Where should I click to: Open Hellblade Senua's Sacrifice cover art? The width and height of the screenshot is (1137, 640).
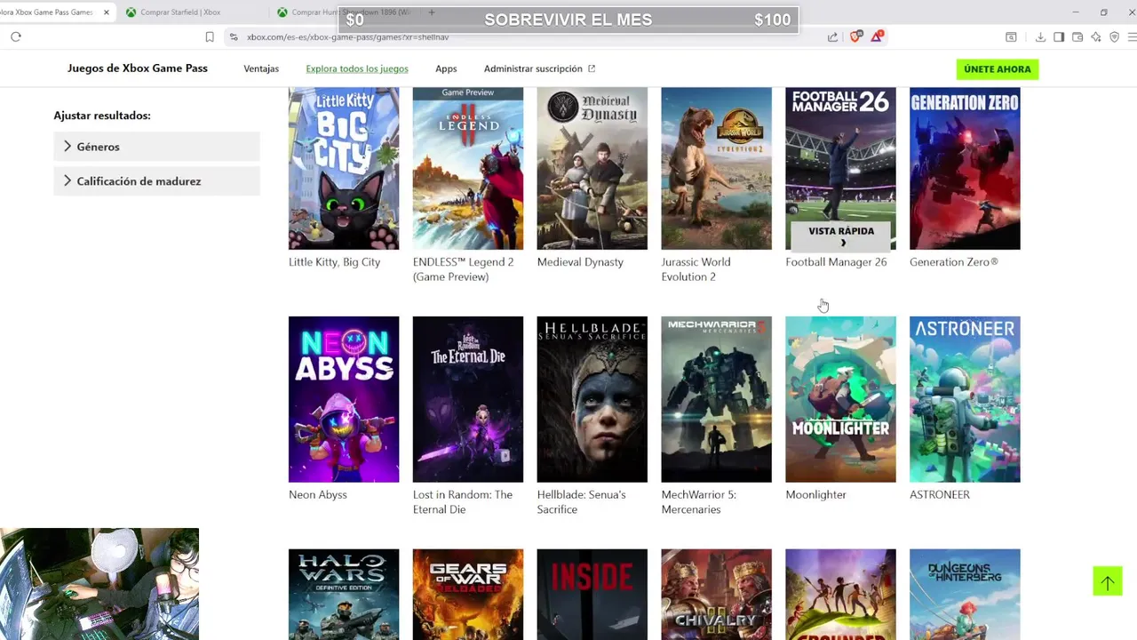tap(592, 399)
